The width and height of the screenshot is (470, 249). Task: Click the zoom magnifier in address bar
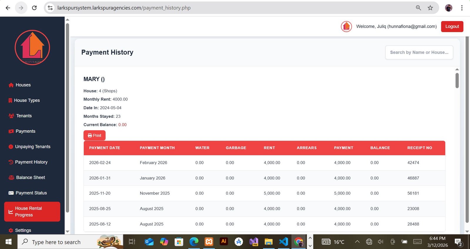(x=419, y=8)
